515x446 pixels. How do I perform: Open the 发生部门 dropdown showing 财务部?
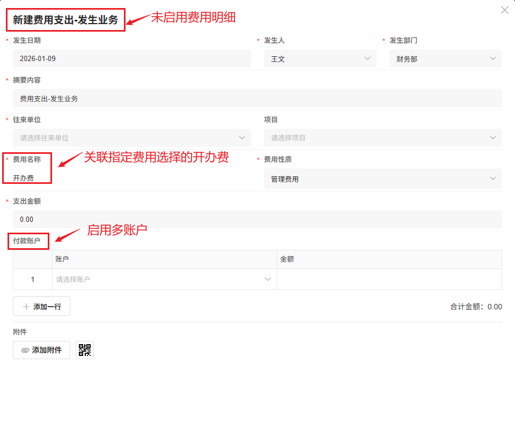click(x=445, y=58)
